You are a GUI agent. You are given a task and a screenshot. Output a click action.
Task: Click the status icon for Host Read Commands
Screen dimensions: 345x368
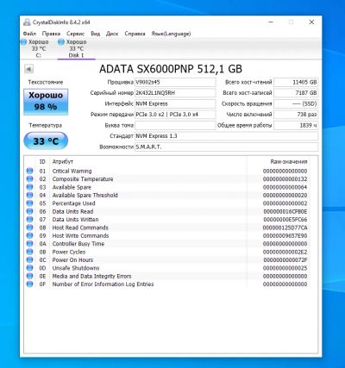(x=29, y=228)
